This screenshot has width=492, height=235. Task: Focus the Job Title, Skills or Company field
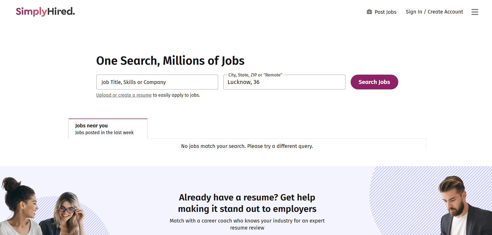click(x=157, y=82)
